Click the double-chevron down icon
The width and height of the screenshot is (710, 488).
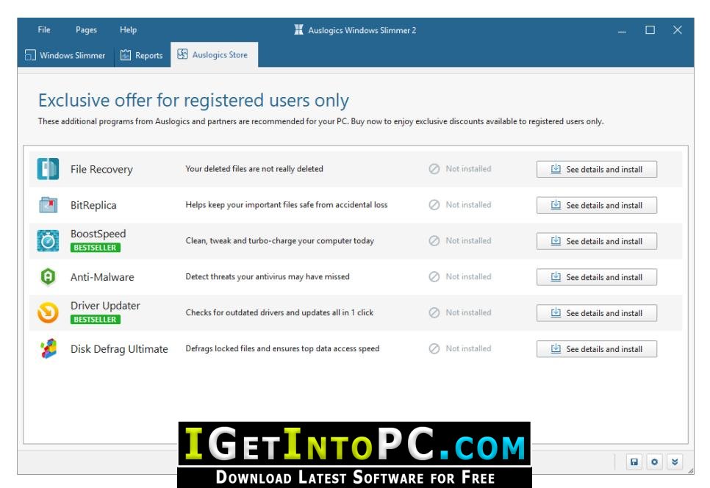675,462
